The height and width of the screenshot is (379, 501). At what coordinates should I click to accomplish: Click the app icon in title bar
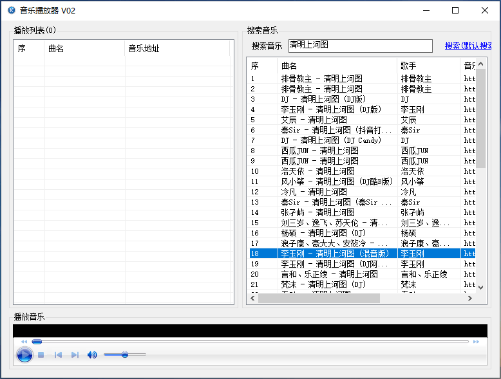(11, 10)
